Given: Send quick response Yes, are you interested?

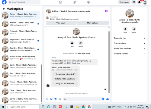Looking at the screenshot, I should click(65, 74).
